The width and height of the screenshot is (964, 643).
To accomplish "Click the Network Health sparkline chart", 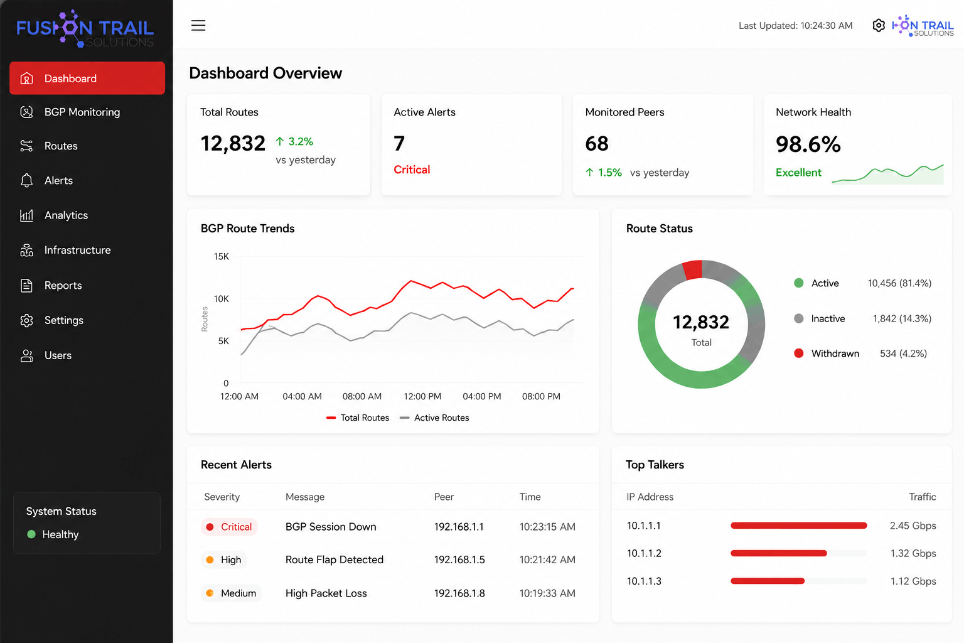I will [x=887, y=174].
